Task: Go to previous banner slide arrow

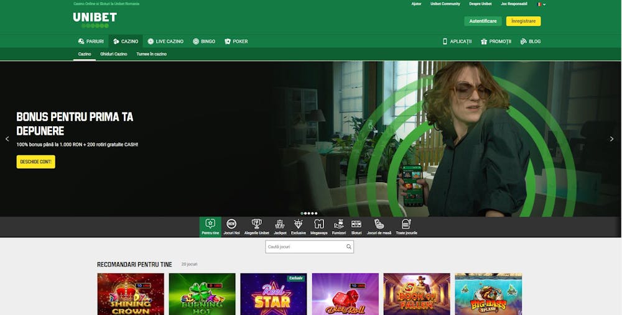Action: 7,139
